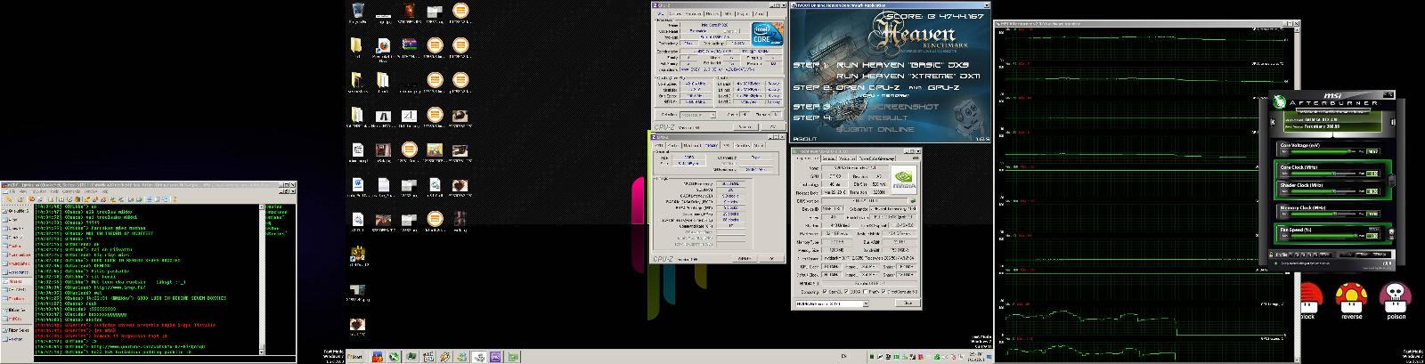Switch to the Sensors tab in GPU-Z
The height and width of the screenshot is (364, 1425).
click(x=829, y=158)
